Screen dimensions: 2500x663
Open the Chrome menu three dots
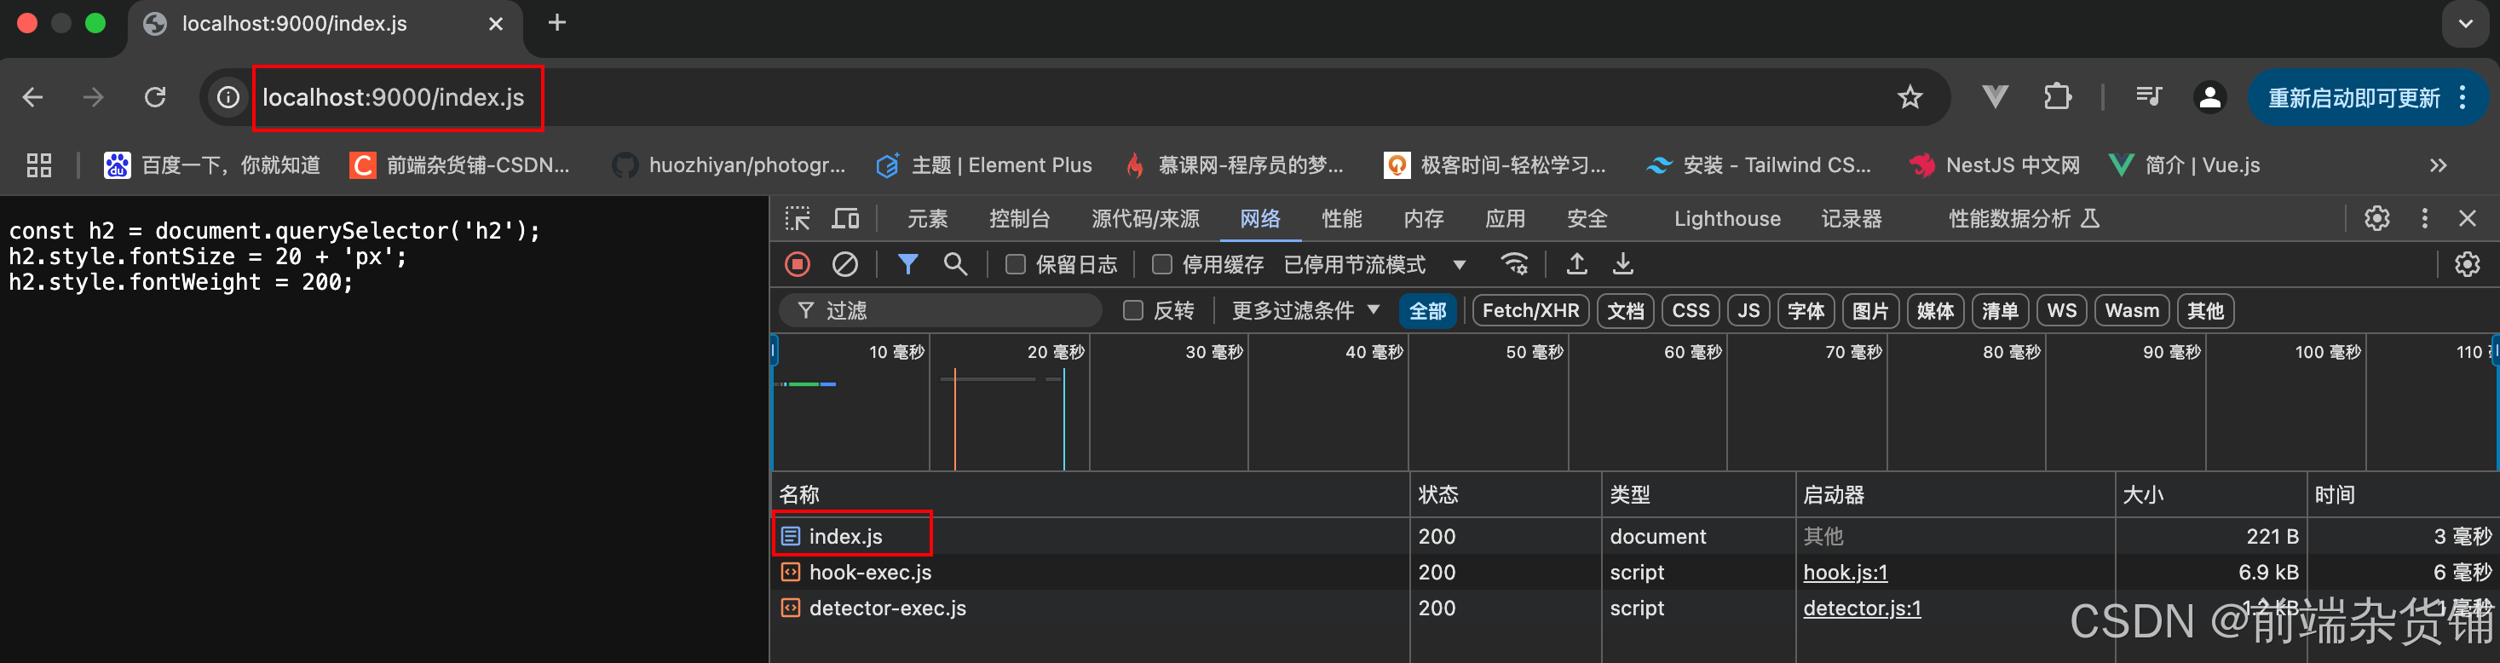[x=2463, y=97]
